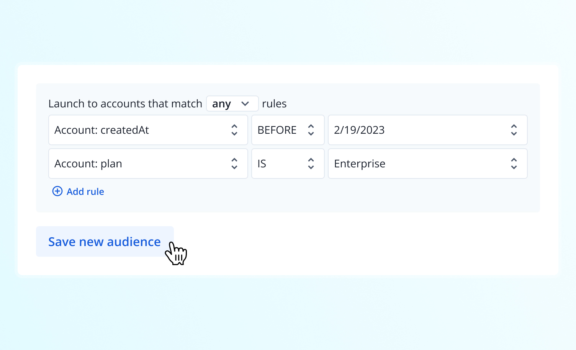Screen dimensions: 576x350
Task: Click the down caret in the 2/19/2023 field
Action: (514, 134)
